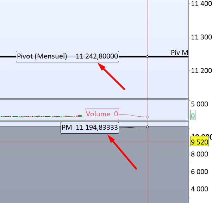212x203 pixels.
Task: Click the green 0 volume axis tag
Action: 193,116
